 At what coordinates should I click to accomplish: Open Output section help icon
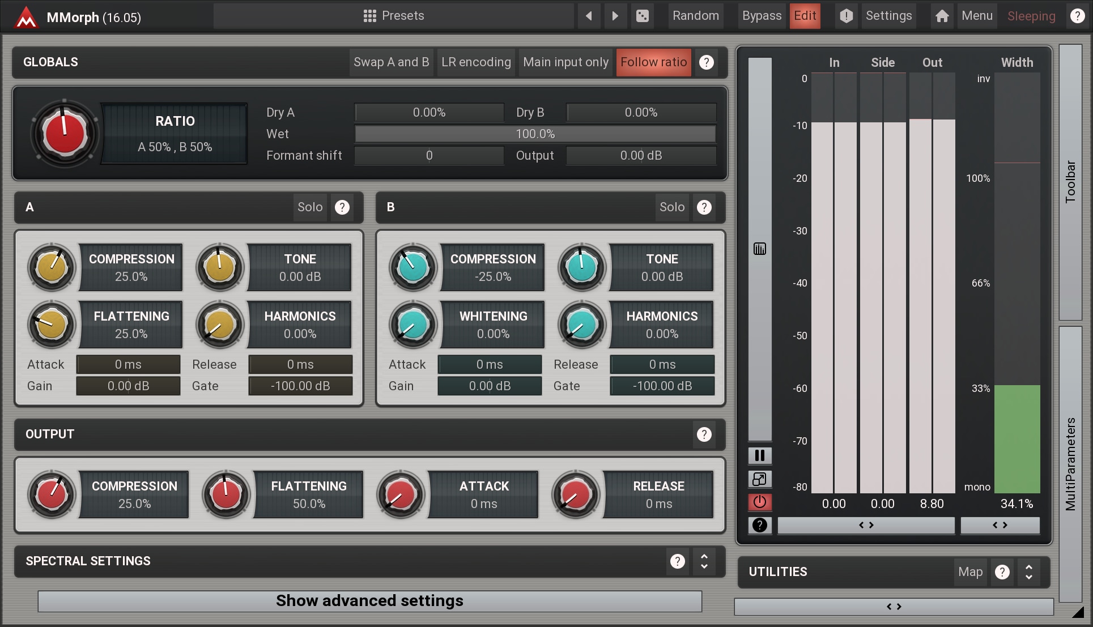(704, 434)
